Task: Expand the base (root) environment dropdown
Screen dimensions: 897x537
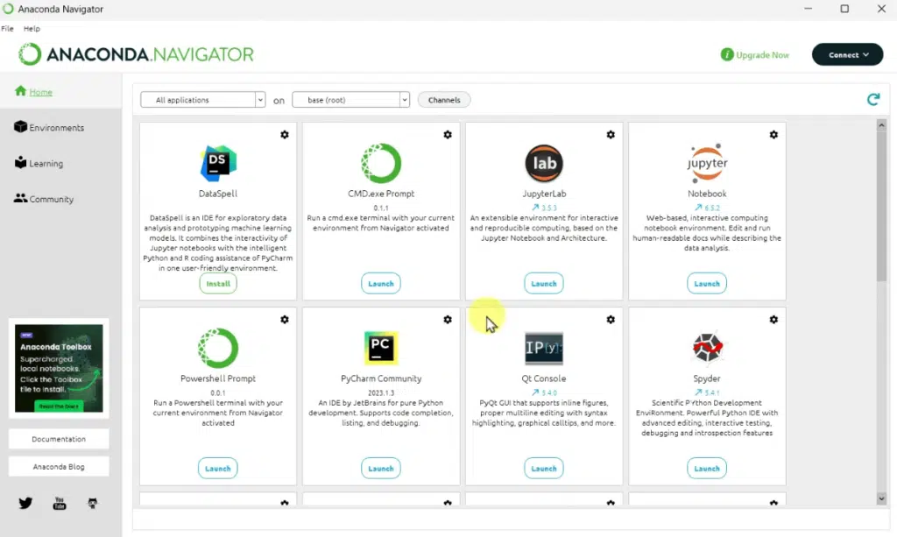Action: pyautogui.click(x=350, y=100)
